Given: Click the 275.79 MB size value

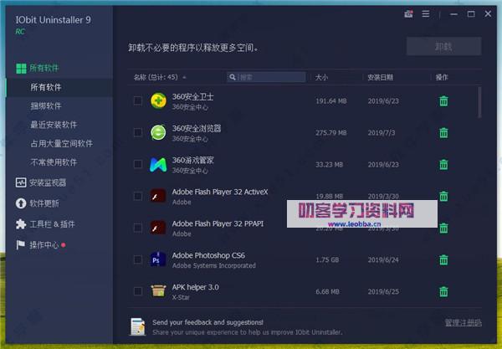Looking at the screenshot, I should coord(331,132).
